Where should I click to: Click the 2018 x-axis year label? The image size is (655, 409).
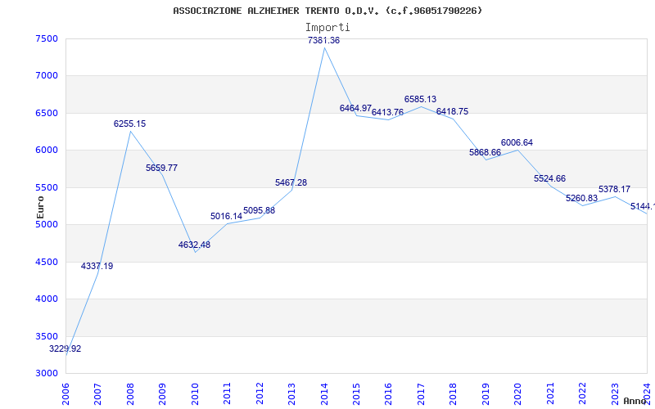point(454,394)
